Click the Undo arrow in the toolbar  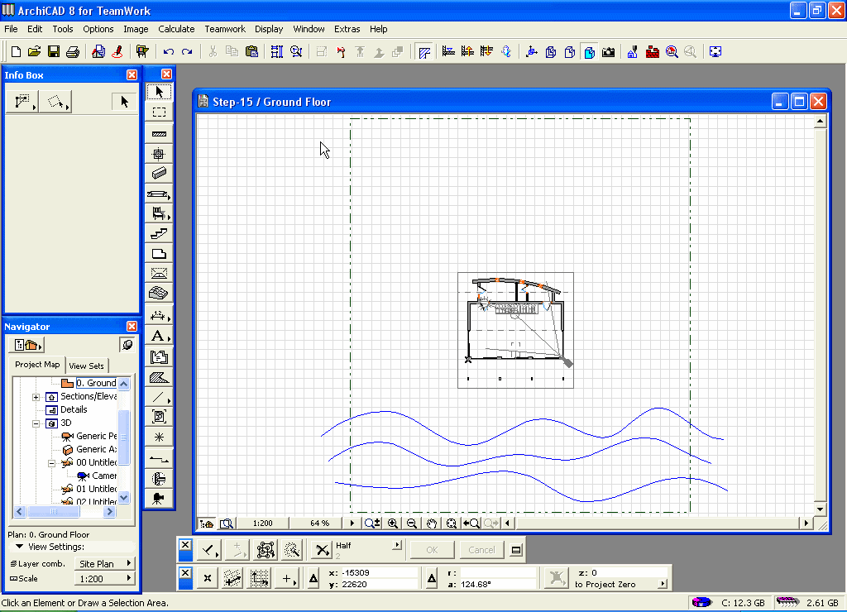click(x=169, y=51)
